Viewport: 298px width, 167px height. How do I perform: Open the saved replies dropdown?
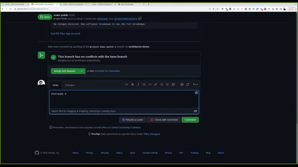[195, 84]
